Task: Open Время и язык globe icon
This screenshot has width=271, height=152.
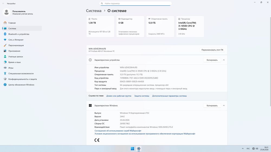Action: click(5, 62)
